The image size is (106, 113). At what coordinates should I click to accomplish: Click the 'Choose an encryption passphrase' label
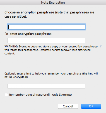[49, 14]
